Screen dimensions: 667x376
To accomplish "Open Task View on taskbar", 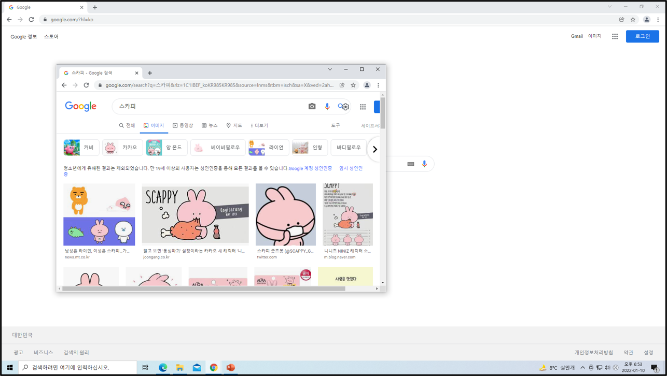I will [145, 368].
